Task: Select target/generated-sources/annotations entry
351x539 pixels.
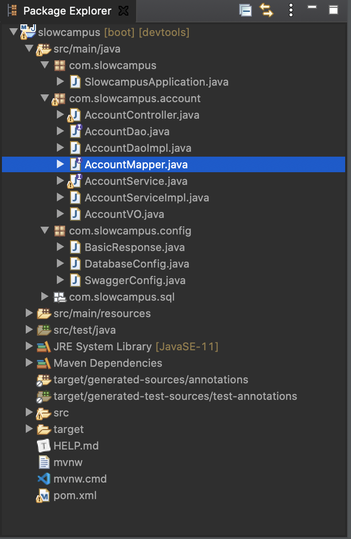Action: tap(151, 379)
